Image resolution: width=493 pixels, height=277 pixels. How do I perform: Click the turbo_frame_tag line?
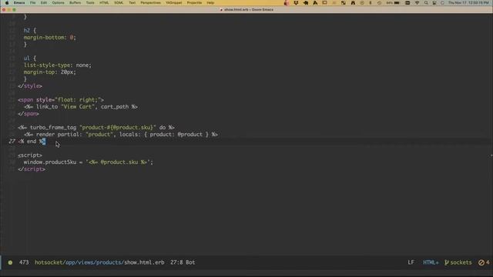96,128
